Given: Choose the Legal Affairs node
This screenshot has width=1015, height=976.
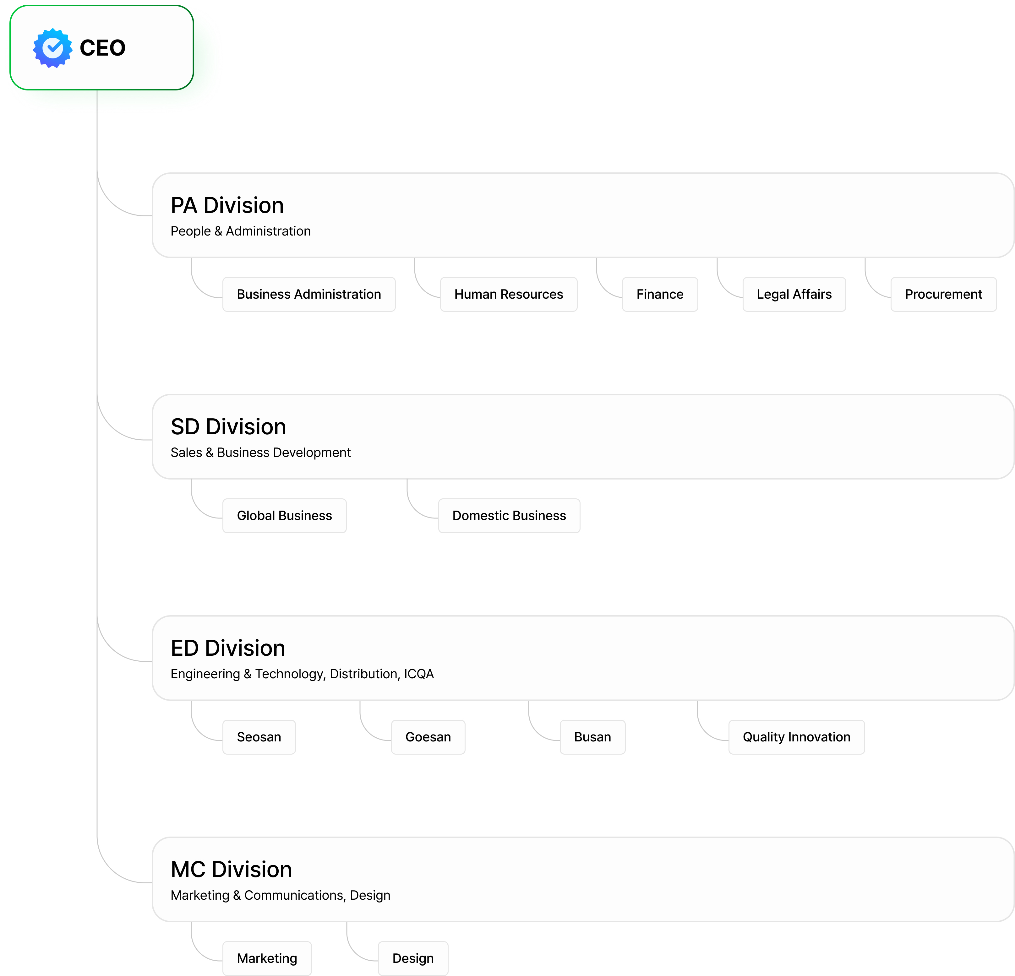Looking at the screenshot, I should [x=793, y=294].
